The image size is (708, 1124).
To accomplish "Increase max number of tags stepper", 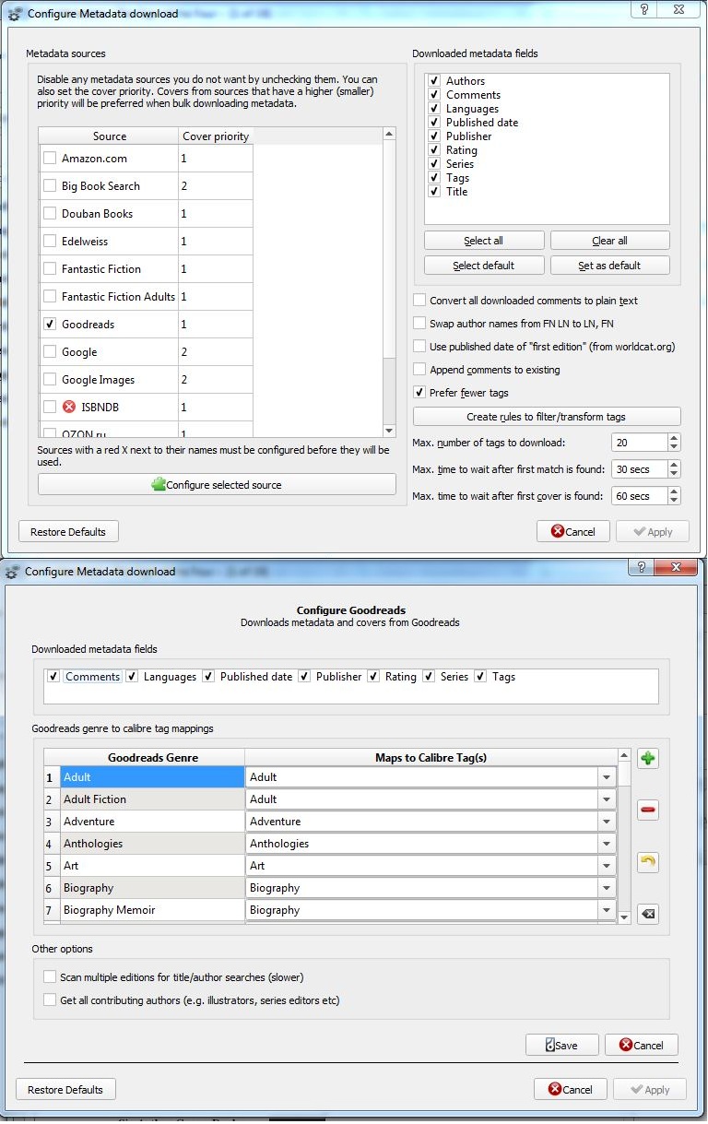I will point(674,438).
